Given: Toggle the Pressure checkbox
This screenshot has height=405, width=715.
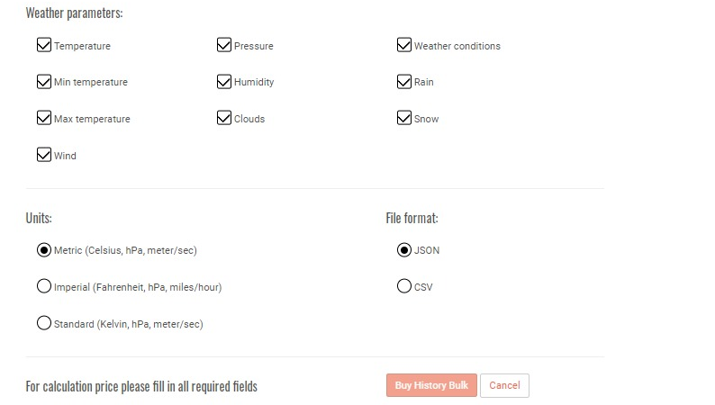Looking at the screenshot, I should tap(224, 45).
